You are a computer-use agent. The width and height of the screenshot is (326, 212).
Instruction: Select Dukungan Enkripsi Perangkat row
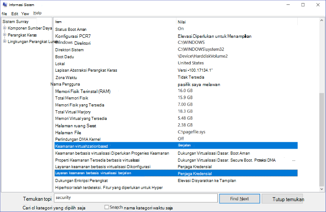tap(176, 181)
